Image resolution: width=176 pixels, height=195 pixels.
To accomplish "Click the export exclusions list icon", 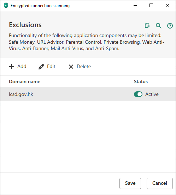I will tap(147, 26).
